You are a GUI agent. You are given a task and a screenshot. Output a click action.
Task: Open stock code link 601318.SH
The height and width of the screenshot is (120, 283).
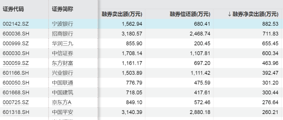(x=16, y=112)
